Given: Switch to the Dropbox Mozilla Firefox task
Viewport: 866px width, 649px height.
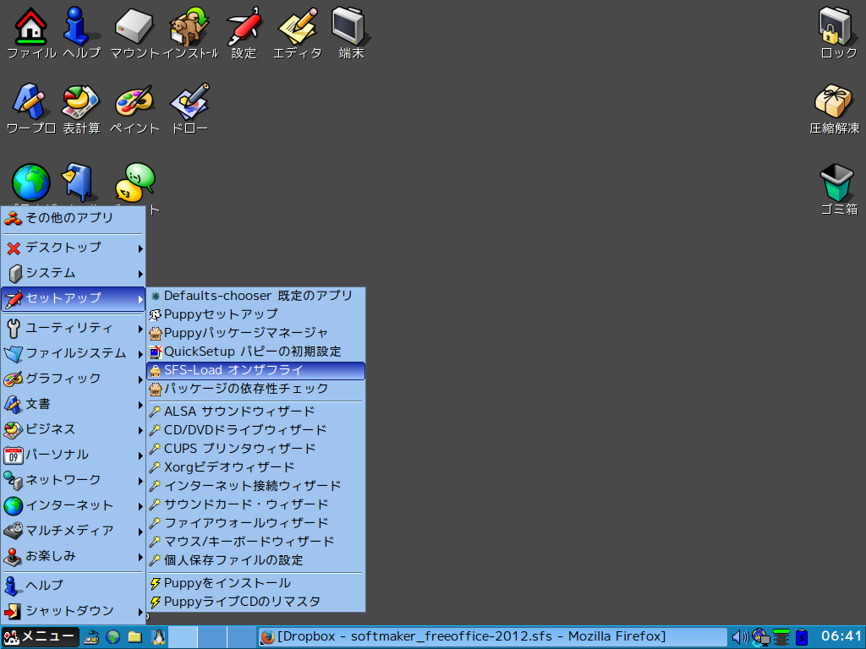Looking at the screenshot, I should click(491, 637).
